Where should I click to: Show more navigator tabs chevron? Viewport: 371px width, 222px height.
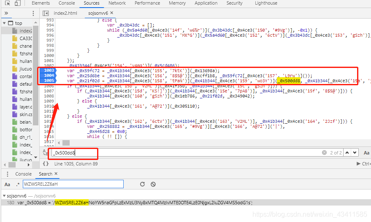click(6, 13)
